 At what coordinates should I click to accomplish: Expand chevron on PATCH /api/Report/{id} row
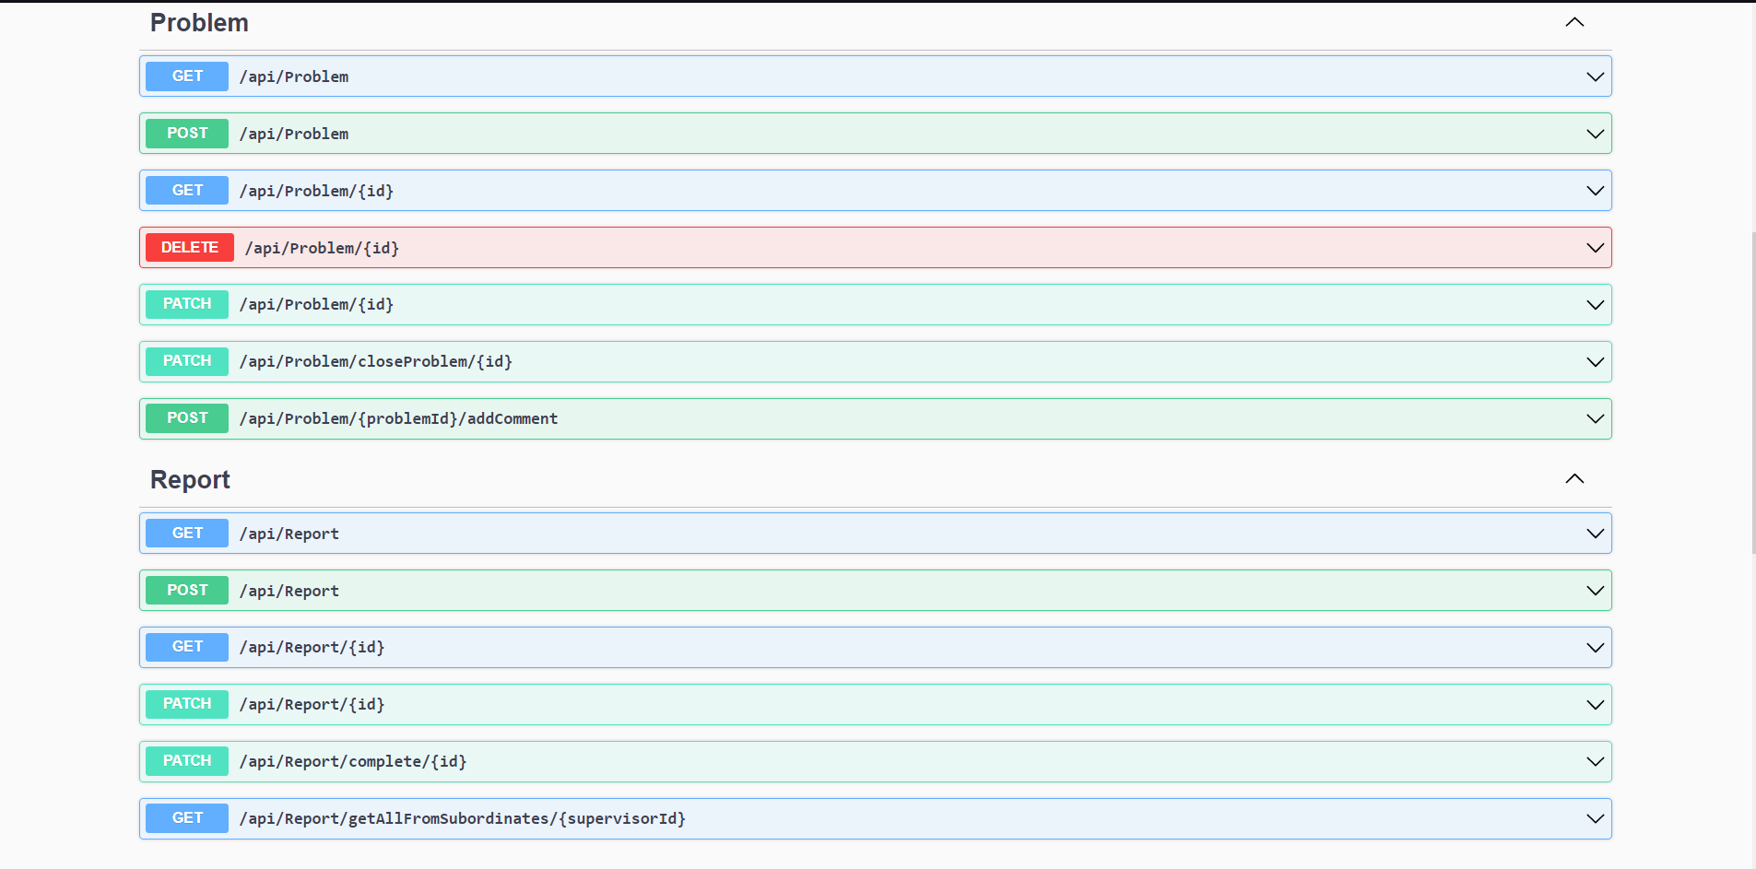pyautogui.click(x=1595, y=705)
